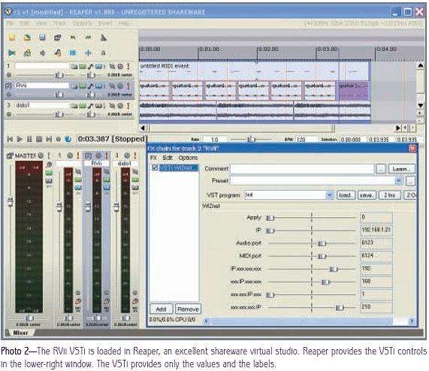Click the Remove button in the FX chain
Screen dimensions: 429x371
click(189, 309)
